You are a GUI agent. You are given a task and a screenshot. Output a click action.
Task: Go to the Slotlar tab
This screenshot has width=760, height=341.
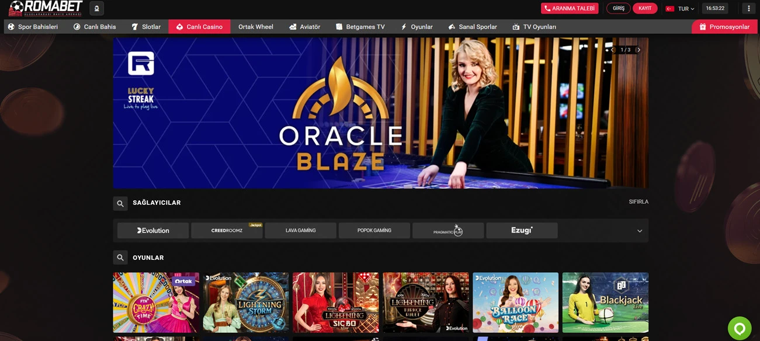[x=146, y=27]
